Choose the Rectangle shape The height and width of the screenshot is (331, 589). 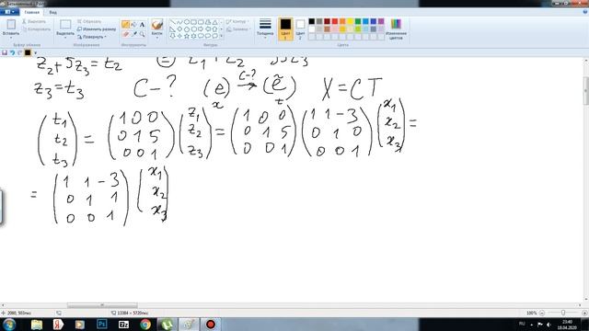[194, 22]
